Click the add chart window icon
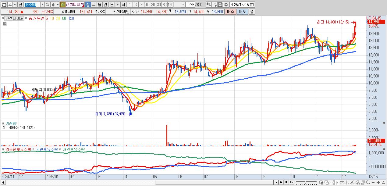 point(321,183)
